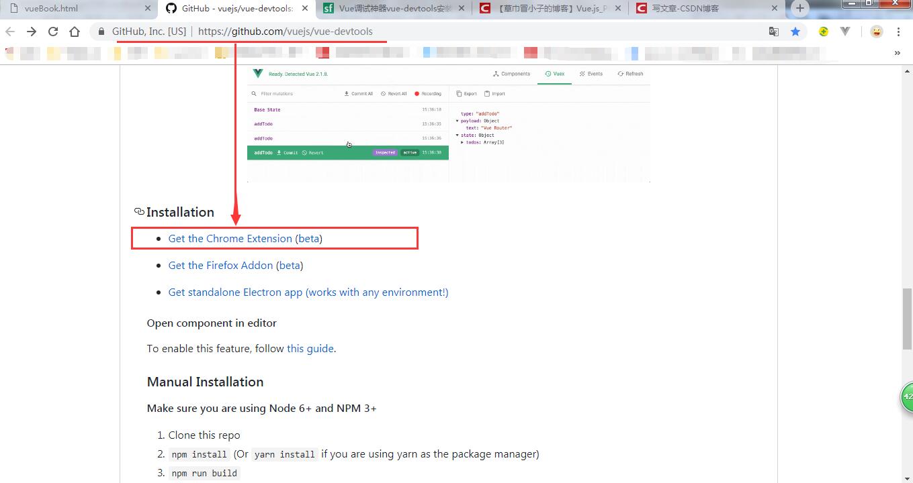Close the Vue调试神器 tab
The width and height of the screenshot is (913, 483).
pyautogui.click(x=461, y=9)
